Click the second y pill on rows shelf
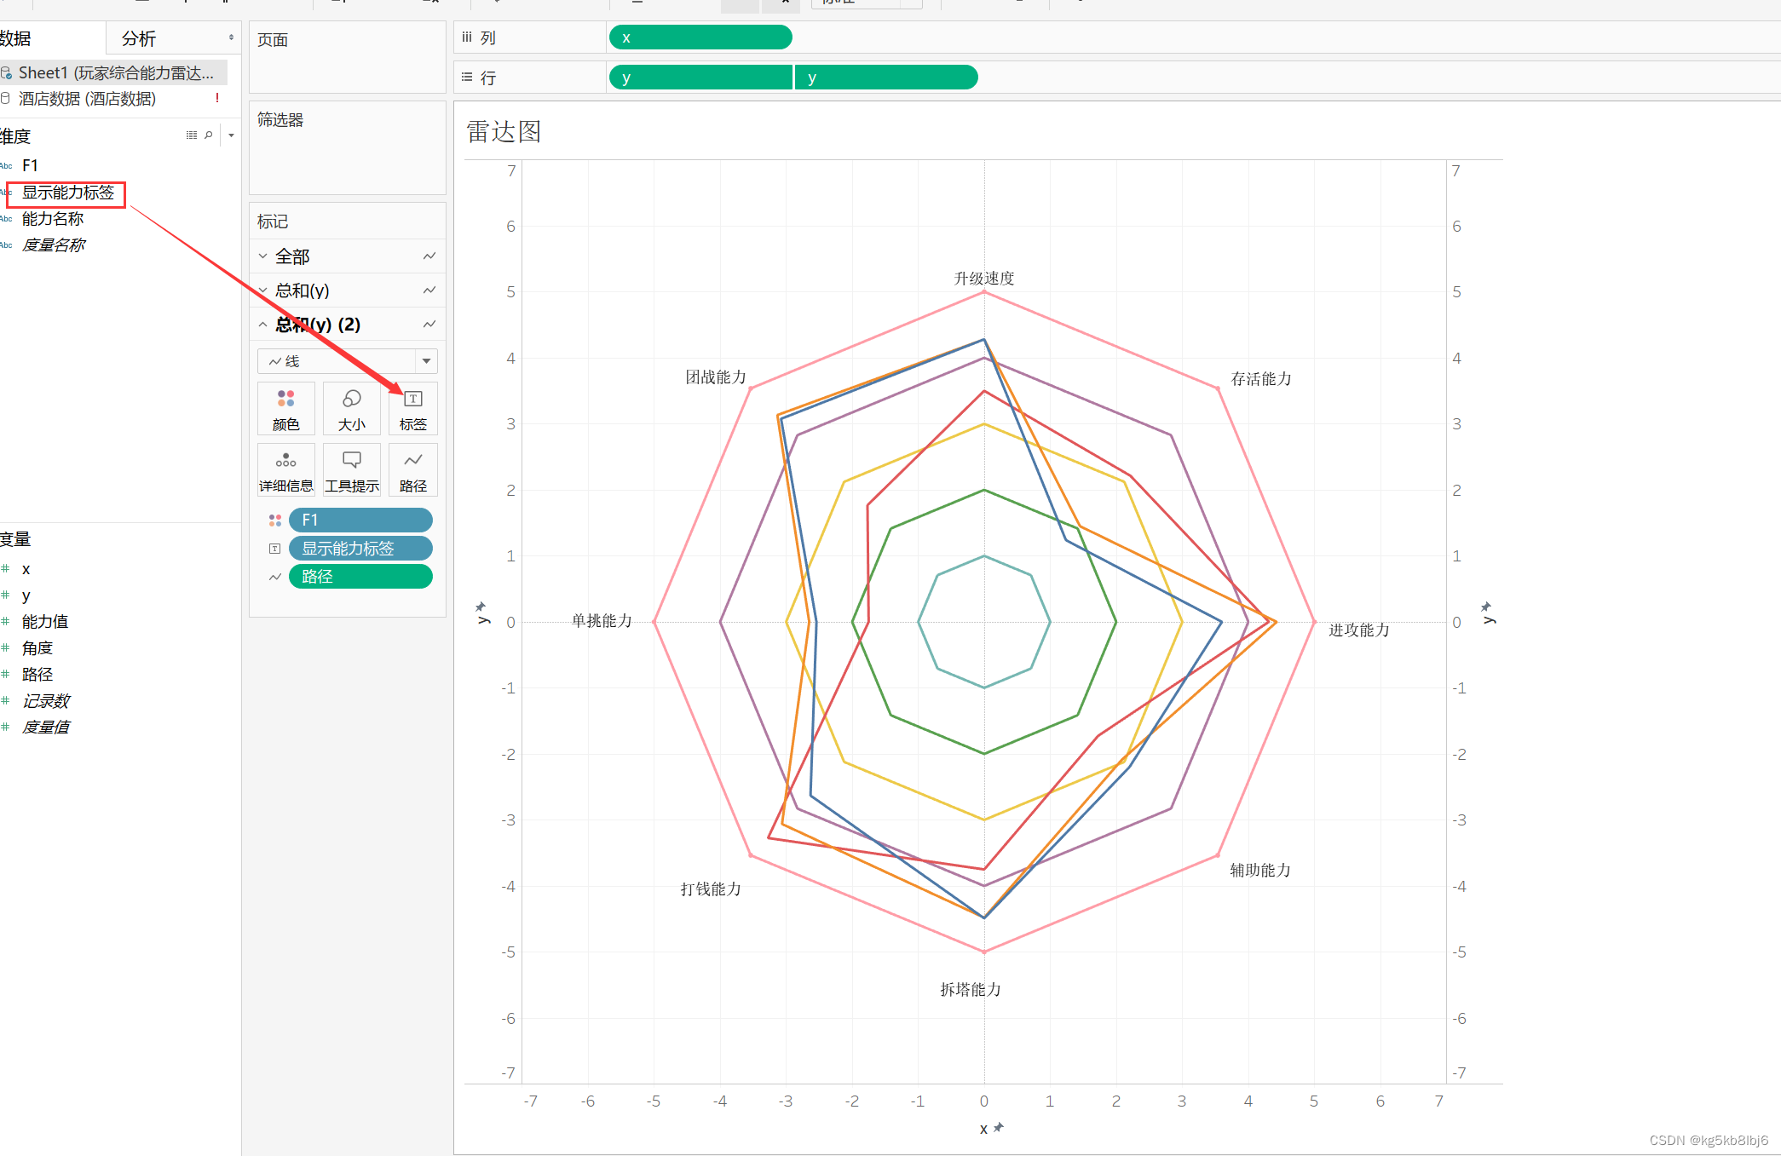Viewport: 1781px width, 1156px height. (887, 77)
